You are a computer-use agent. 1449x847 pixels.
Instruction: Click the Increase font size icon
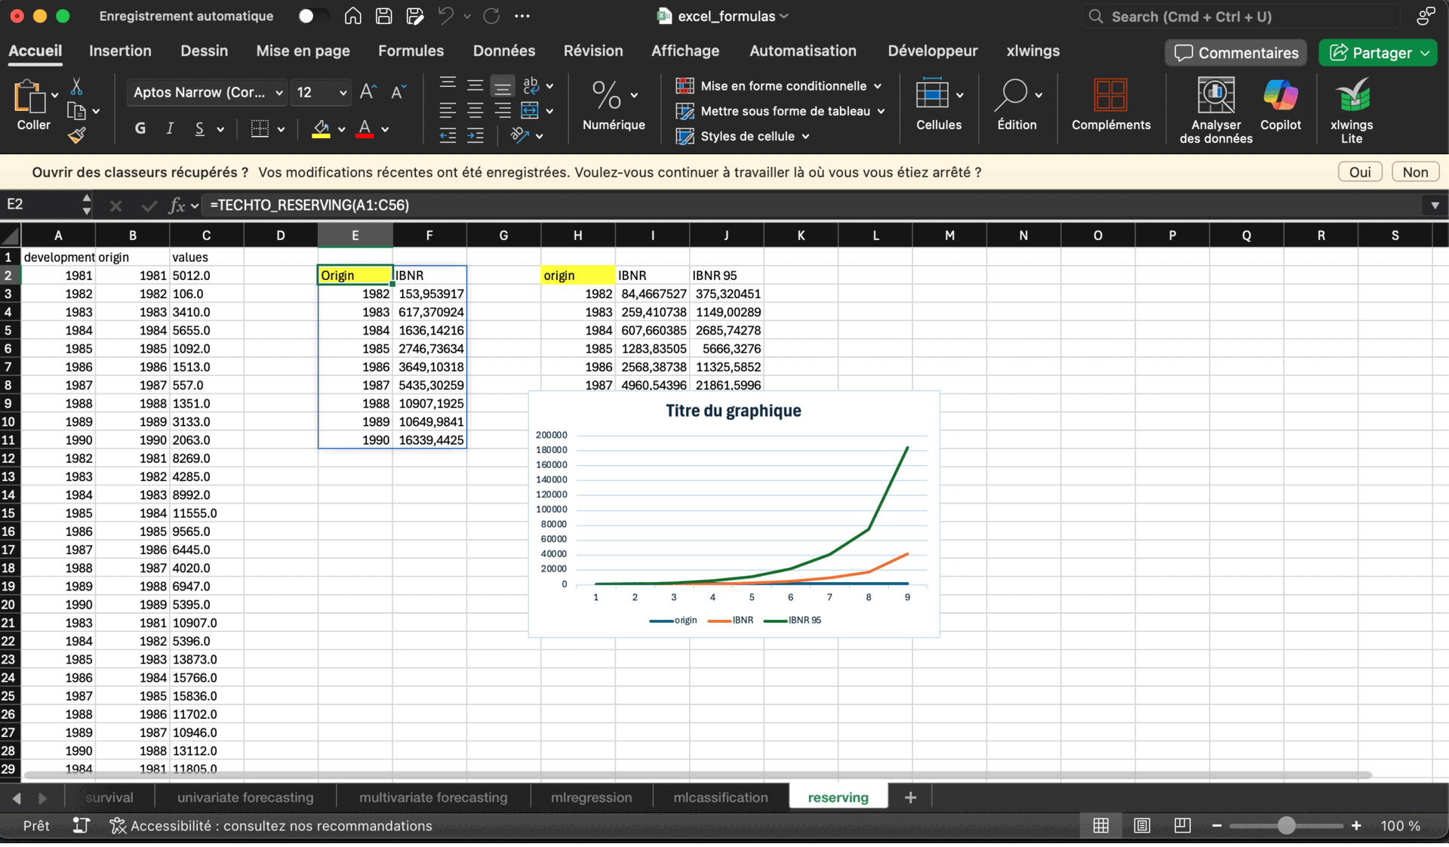pos(368,92)
